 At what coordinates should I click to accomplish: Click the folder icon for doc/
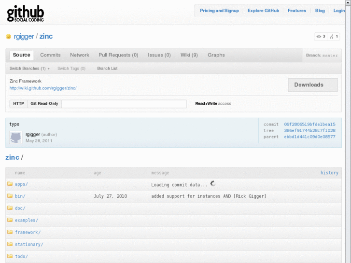point(10,208)
